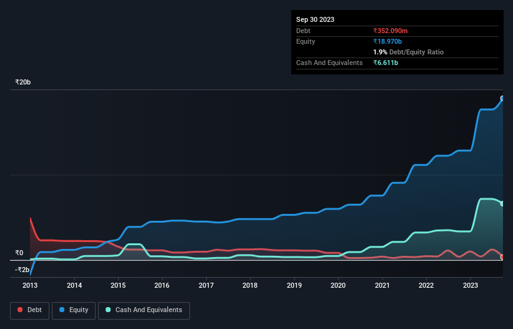This screenshot has width=513, height=329.
Task: Select the Cash line end marker
Action: click(x=502, y=204)
